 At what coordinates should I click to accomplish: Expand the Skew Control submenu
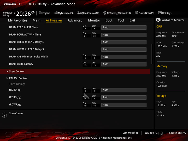coord(75,71)
